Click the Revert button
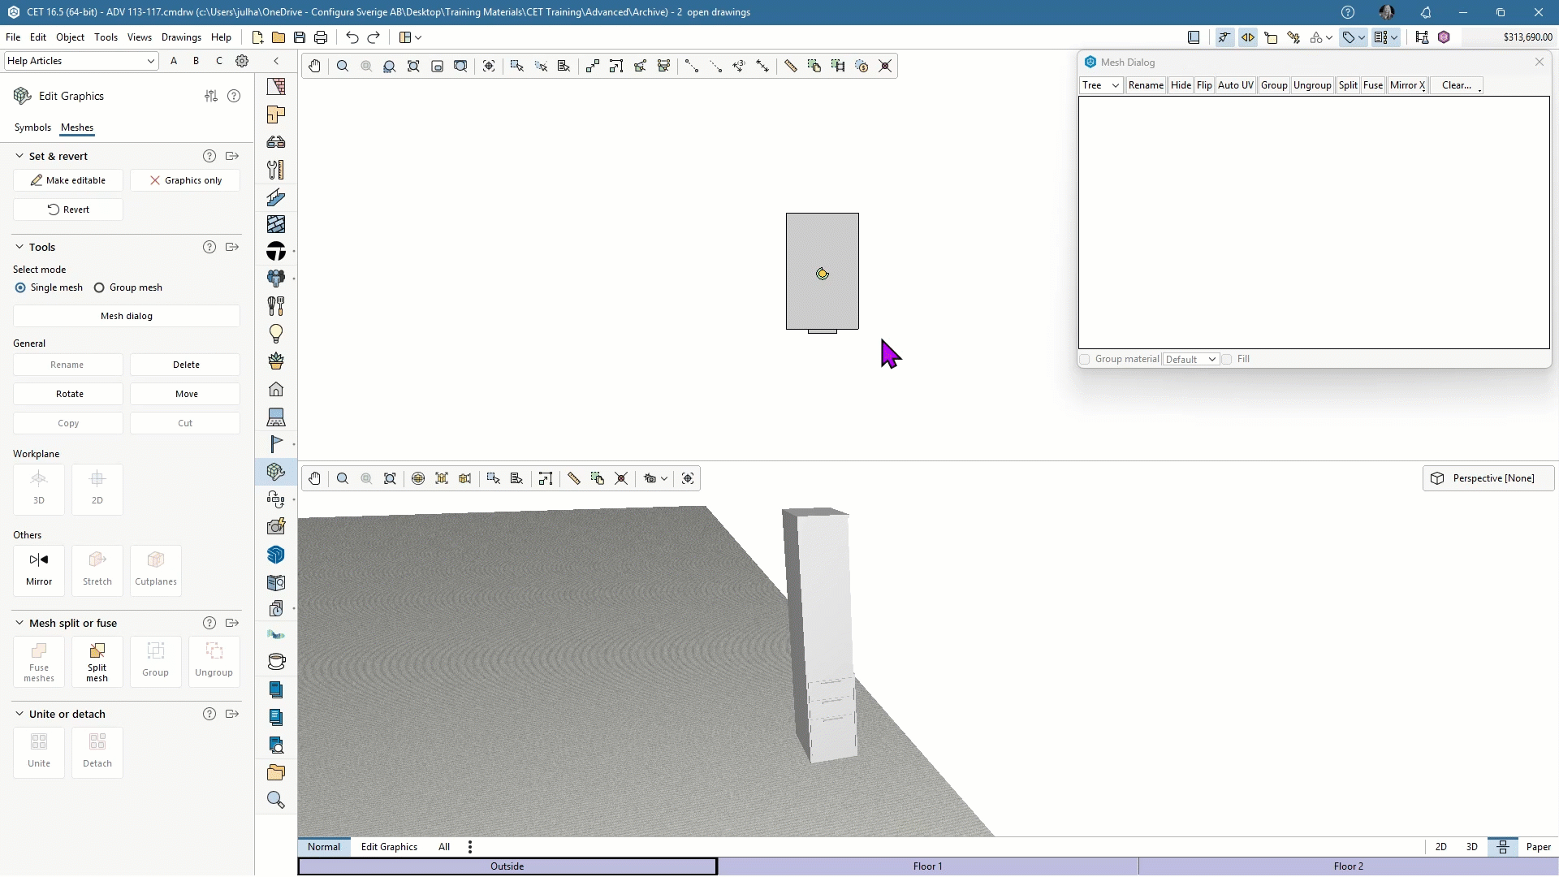This screenshot has height=877, width=1559. [x=68, y=210]
